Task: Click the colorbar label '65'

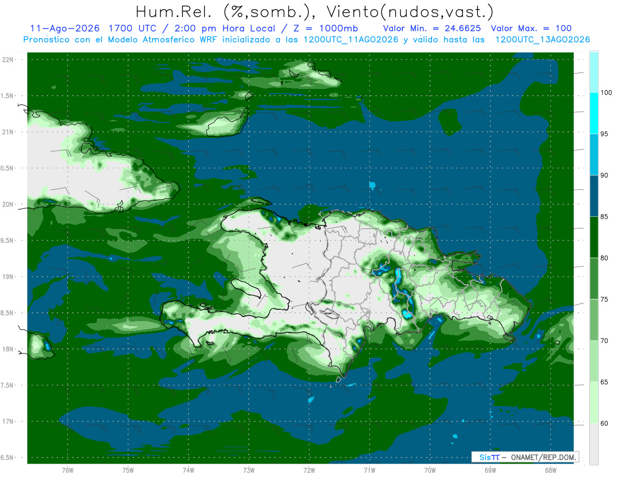Action: click(x=605, y=382)
